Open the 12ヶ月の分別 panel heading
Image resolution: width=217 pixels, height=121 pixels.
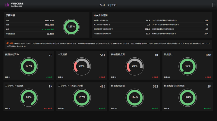pyautogui.click(x=100, y=15)
